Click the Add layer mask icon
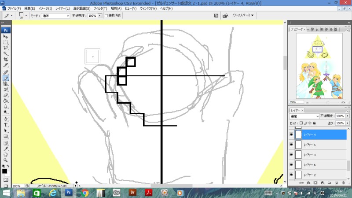Screen dimensions: 352x198 coord(315,183)
